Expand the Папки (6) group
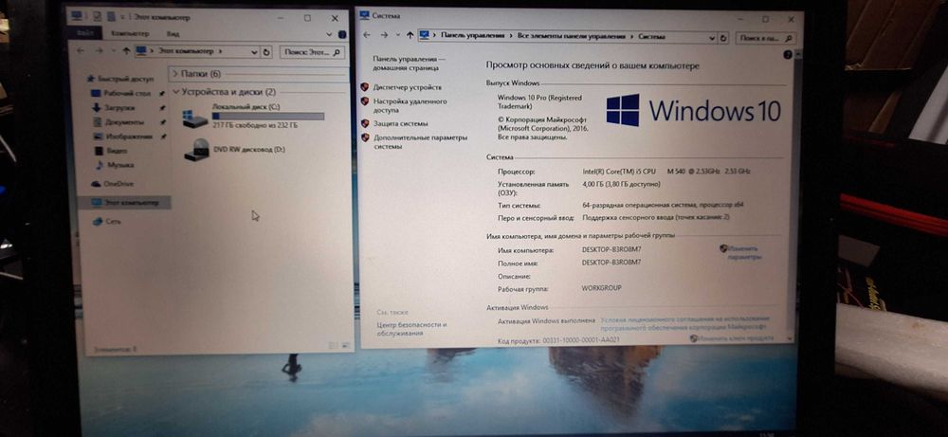 174,74
